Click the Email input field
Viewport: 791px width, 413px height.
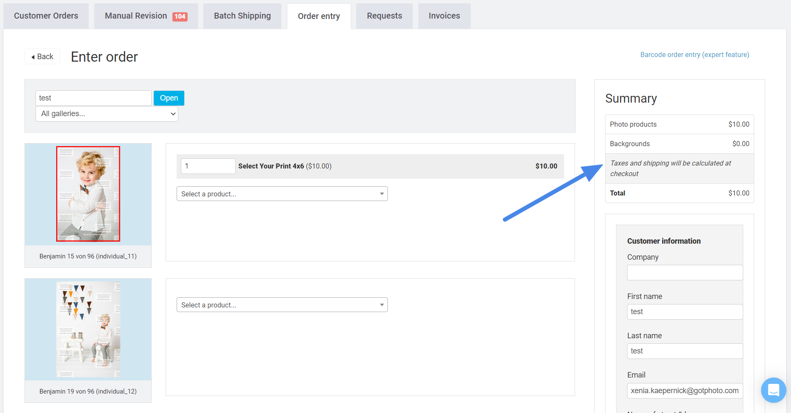685,391
